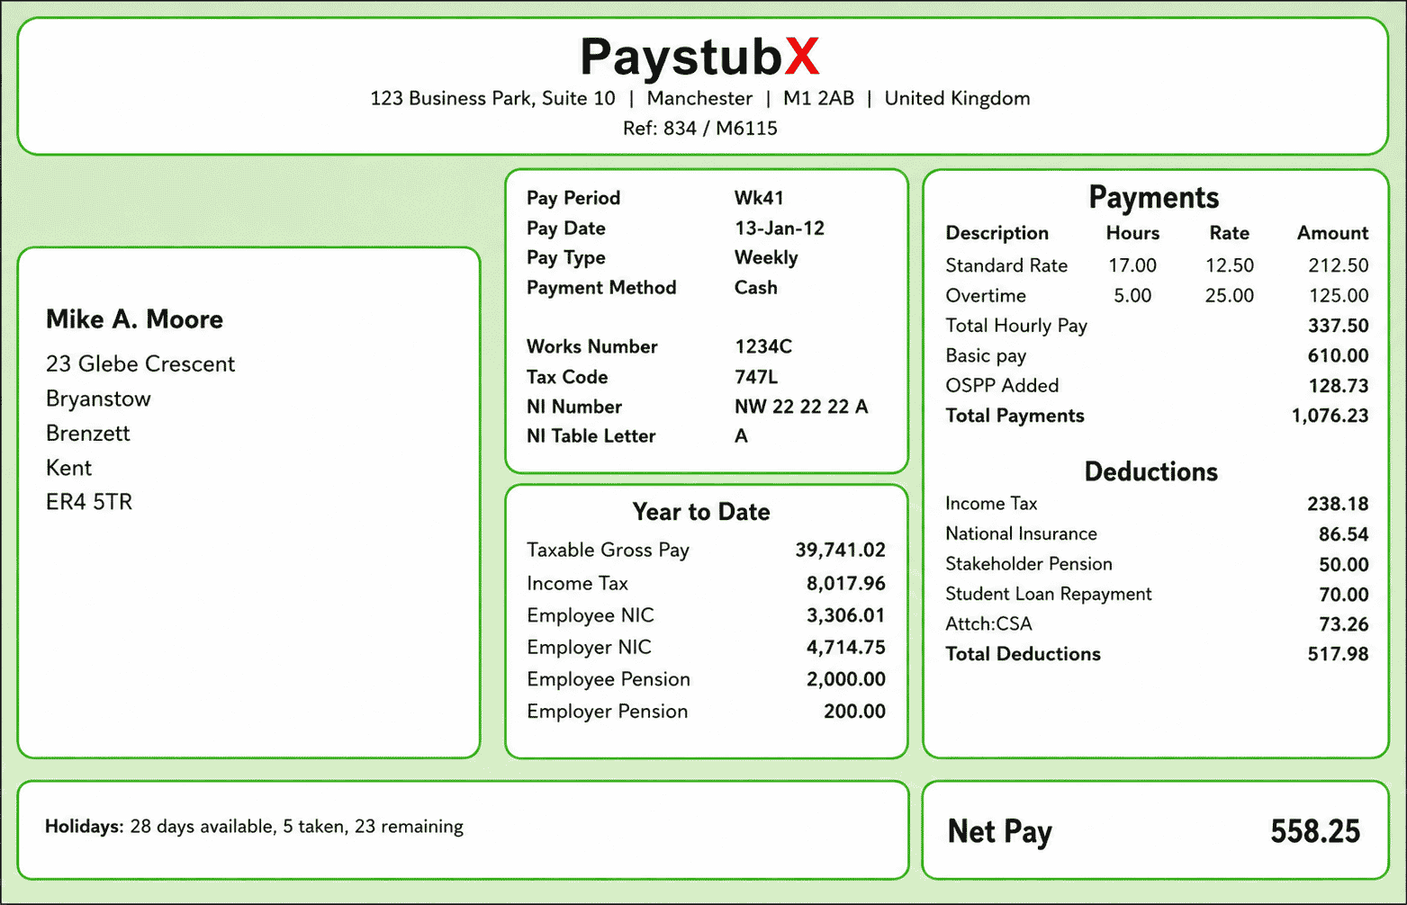Select Total Payments value '1,076.23'

coord(1330,416)
